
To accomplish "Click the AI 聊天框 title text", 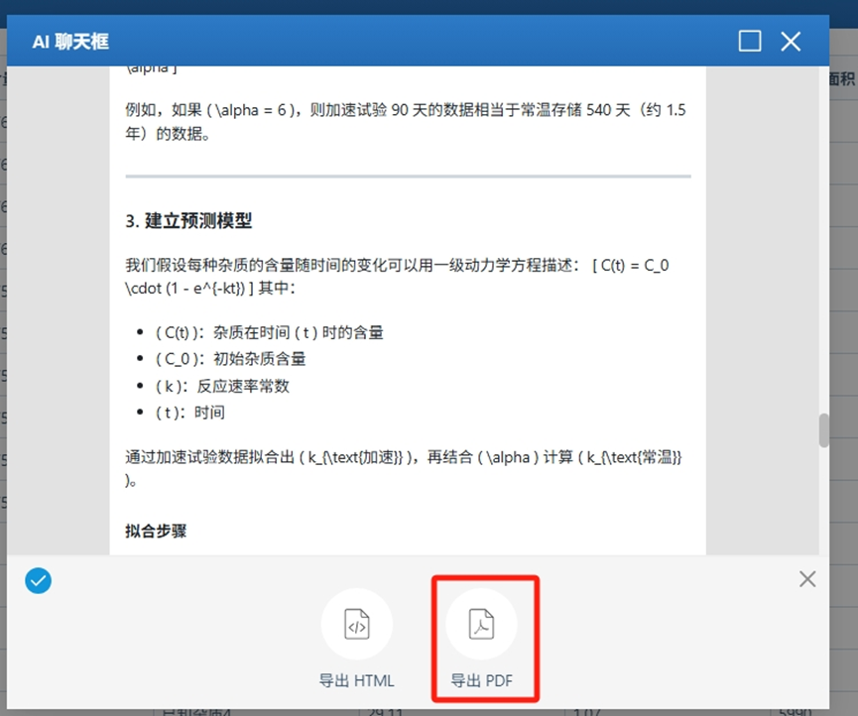I will coord(70,42).
